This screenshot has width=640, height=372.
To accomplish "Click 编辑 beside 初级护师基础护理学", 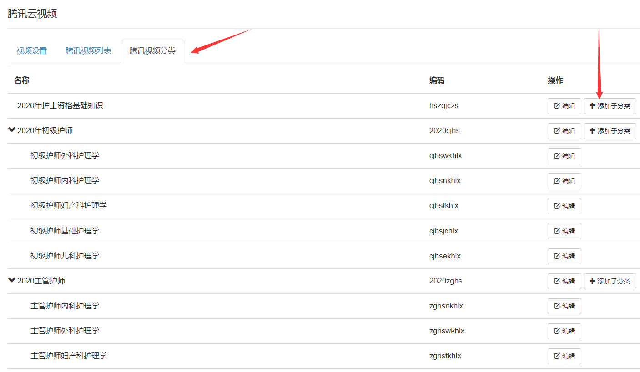I will 564,231.
